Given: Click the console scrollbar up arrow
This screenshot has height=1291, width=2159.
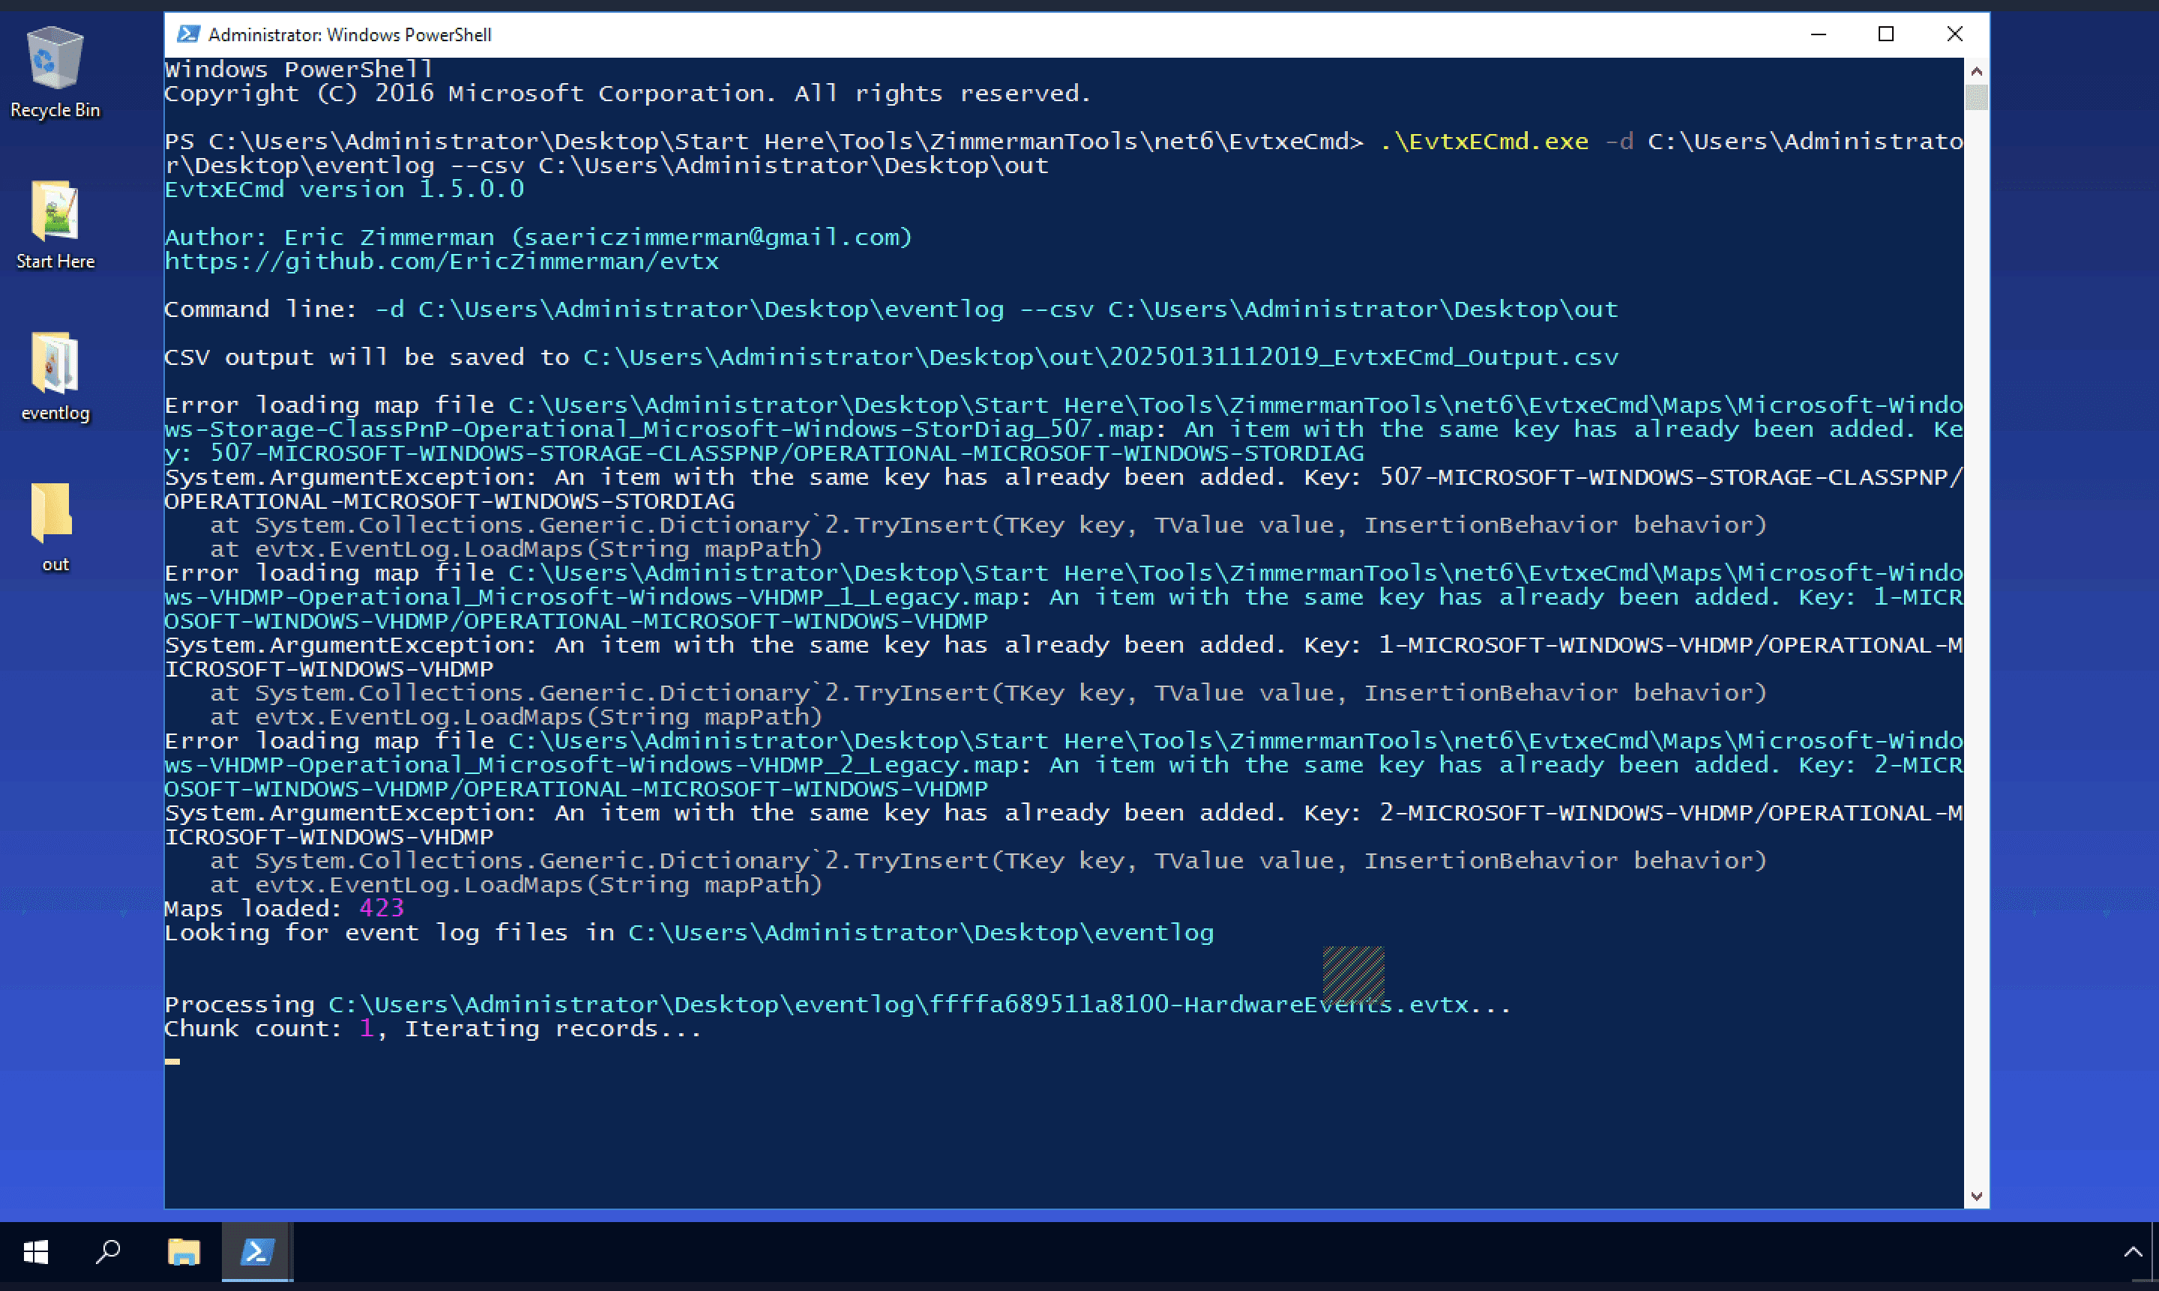Looking at the screenshot, I should tap(1975, 71).
